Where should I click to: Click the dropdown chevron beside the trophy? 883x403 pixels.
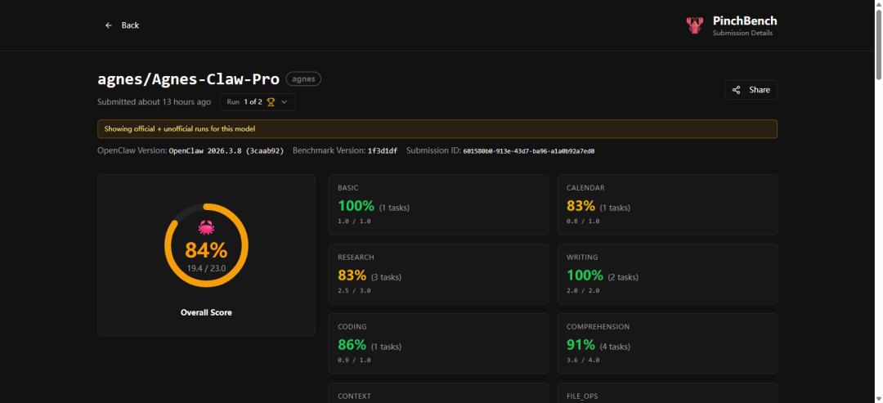pos(285,102)
